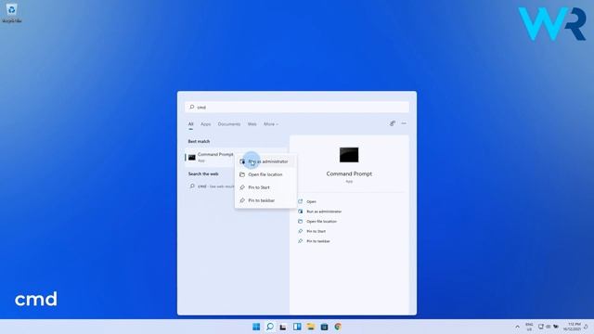The image size is (594, 334).
Task: Click the taskbar Search magnifier icon
Action: pos(270,327)
